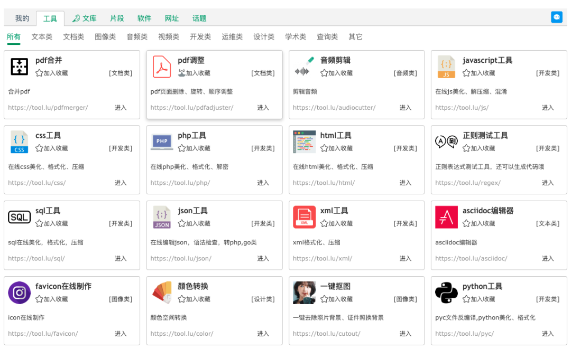The height and width of the screenshot is (349, 571).
Task: Click the python工具 Python logo icon
Action: [446, 293]
